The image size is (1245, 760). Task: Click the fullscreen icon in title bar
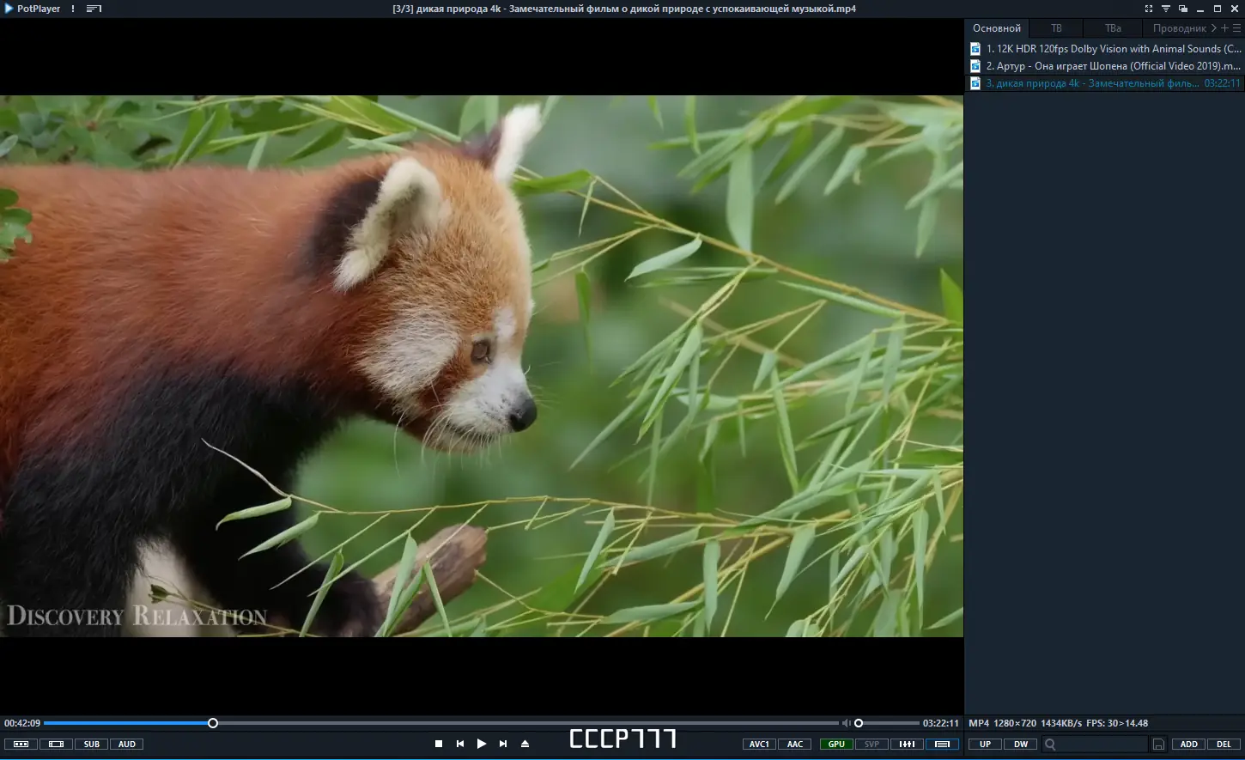tap(1149, 9)
